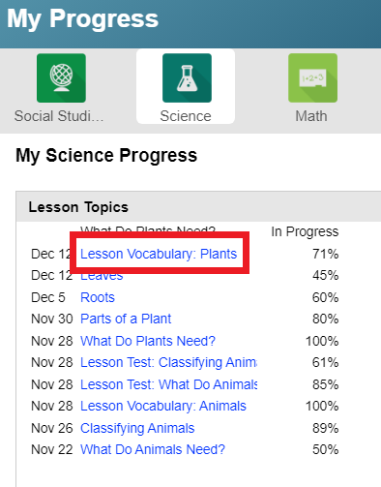Switch to the Social Studies tab label
Viewport: 381px width, 487px height.
coord(59,116)
